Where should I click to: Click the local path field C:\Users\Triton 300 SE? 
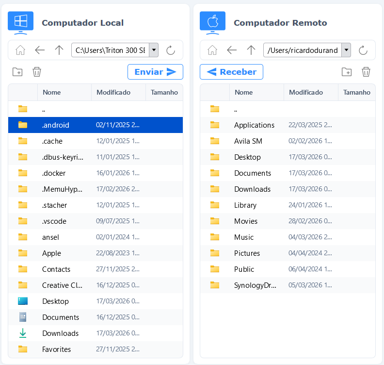[110, 50]
